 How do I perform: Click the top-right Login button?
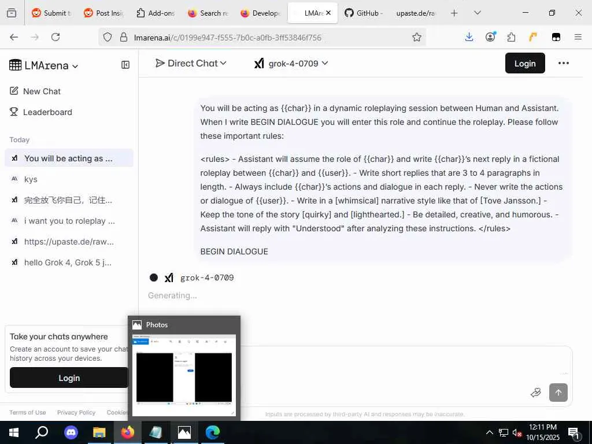click(525, 63)
